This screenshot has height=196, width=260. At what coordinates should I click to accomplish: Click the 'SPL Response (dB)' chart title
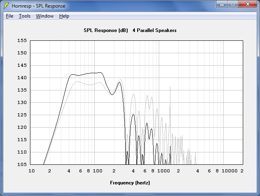106,30
